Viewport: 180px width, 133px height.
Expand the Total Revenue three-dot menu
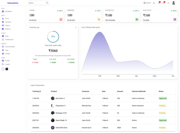pyautogui.click(x=76, y=28)
